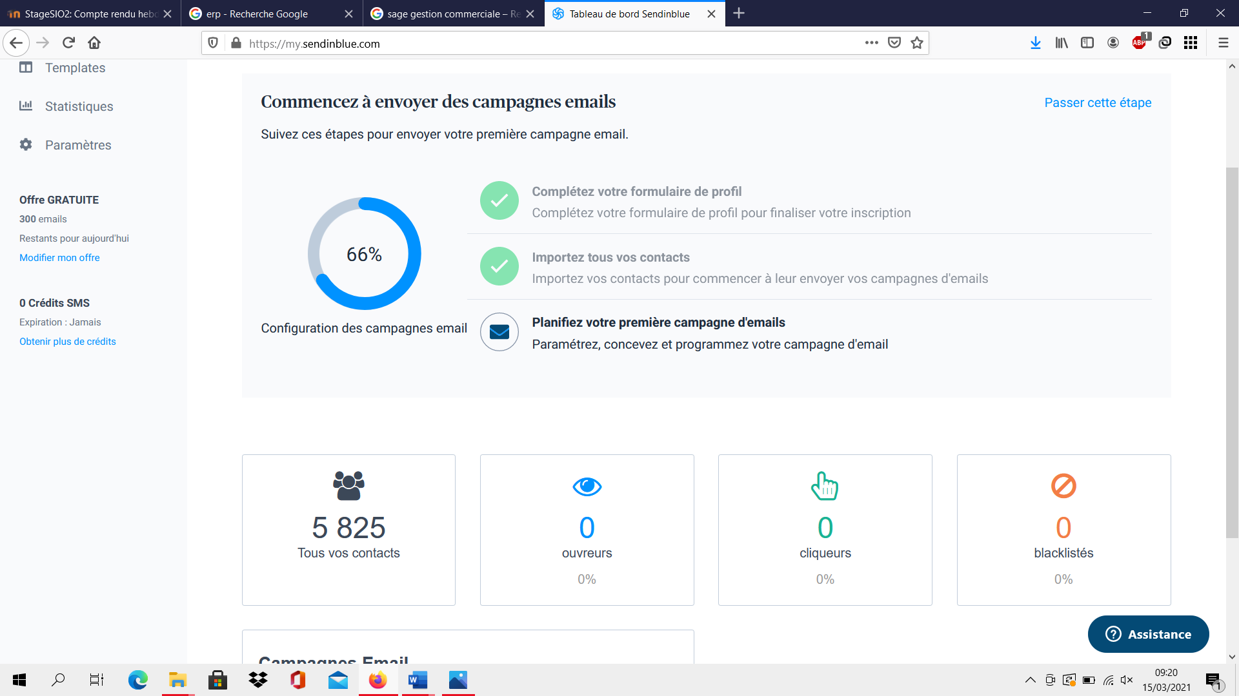The height and width of the screenshot is (696, 1239).
Task: Open Templates in the sidebar menu
Action: (x=75, y=68)
